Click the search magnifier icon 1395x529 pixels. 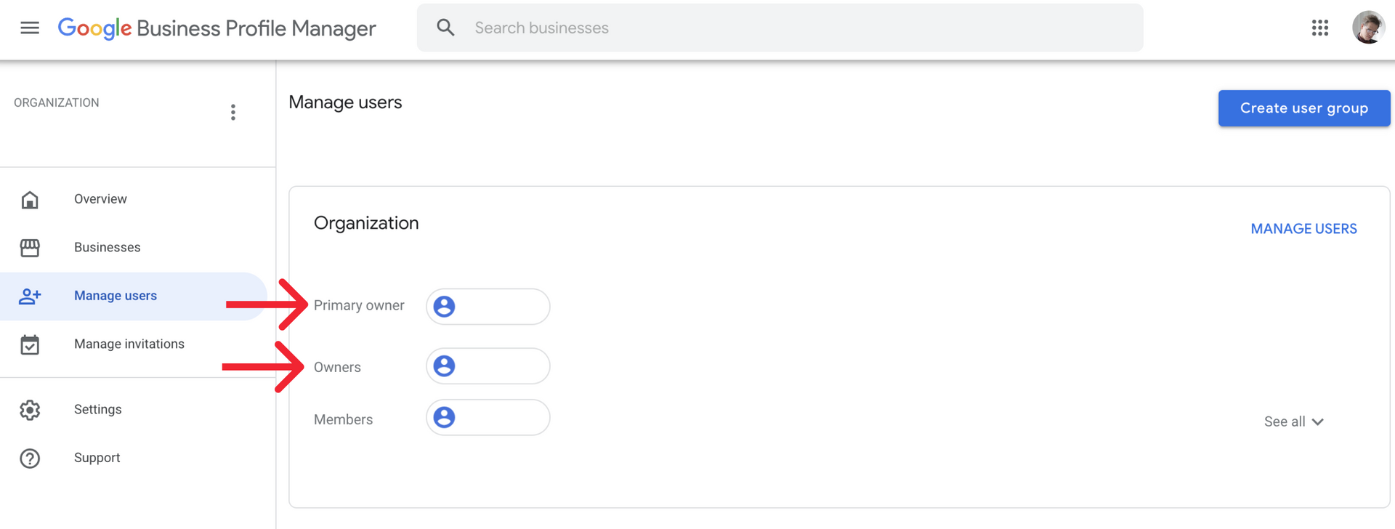[x=445, y=28]
